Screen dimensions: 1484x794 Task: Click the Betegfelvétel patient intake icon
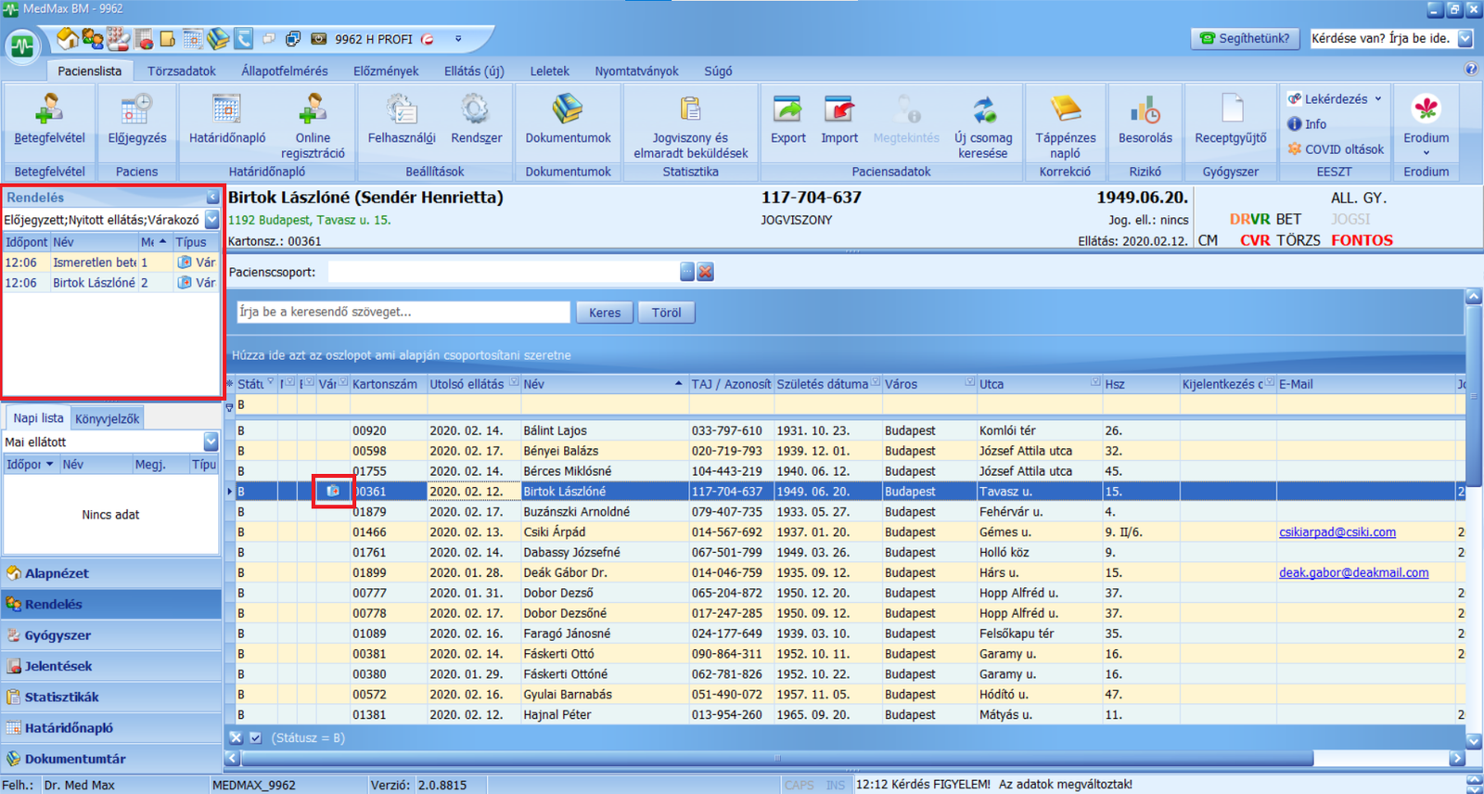click(49, 110)
